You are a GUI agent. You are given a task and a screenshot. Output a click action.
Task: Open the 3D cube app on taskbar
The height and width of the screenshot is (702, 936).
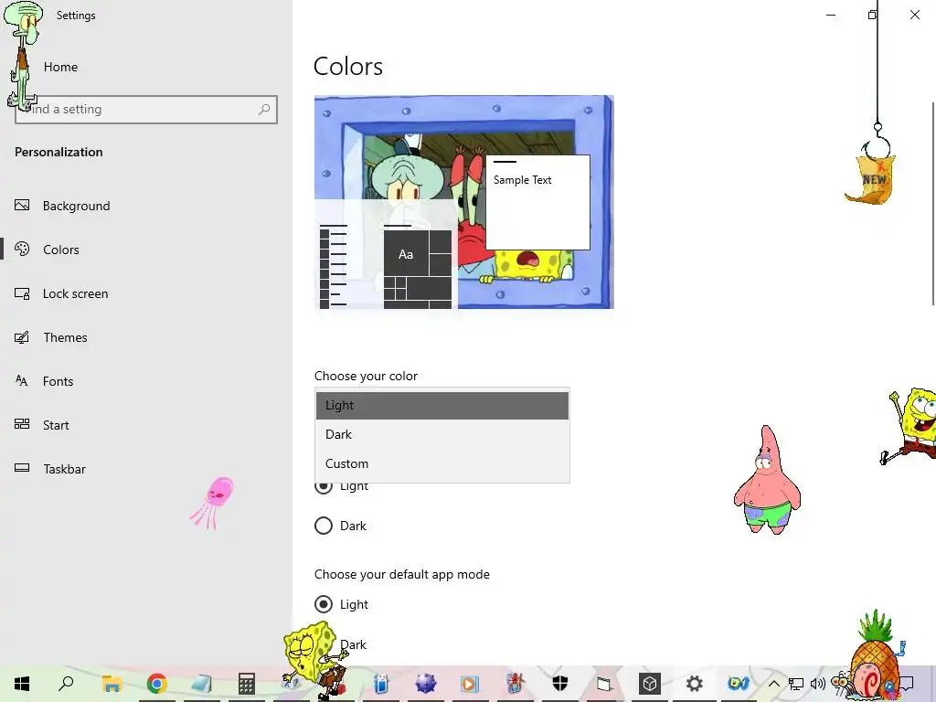pyautogui.click(x=650, y=684)
